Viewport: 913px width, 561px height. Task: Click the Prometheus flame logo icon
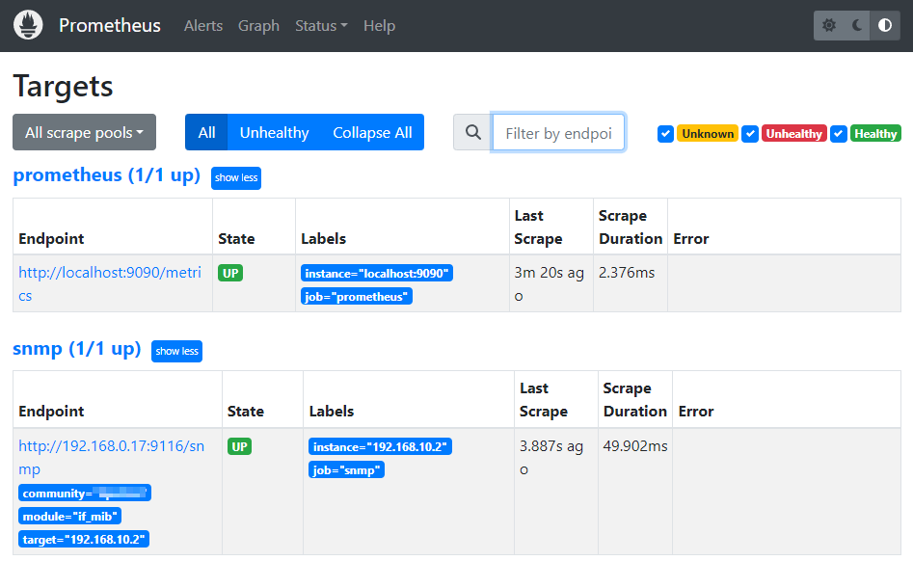pyautogui.click(x=28, y=25)
